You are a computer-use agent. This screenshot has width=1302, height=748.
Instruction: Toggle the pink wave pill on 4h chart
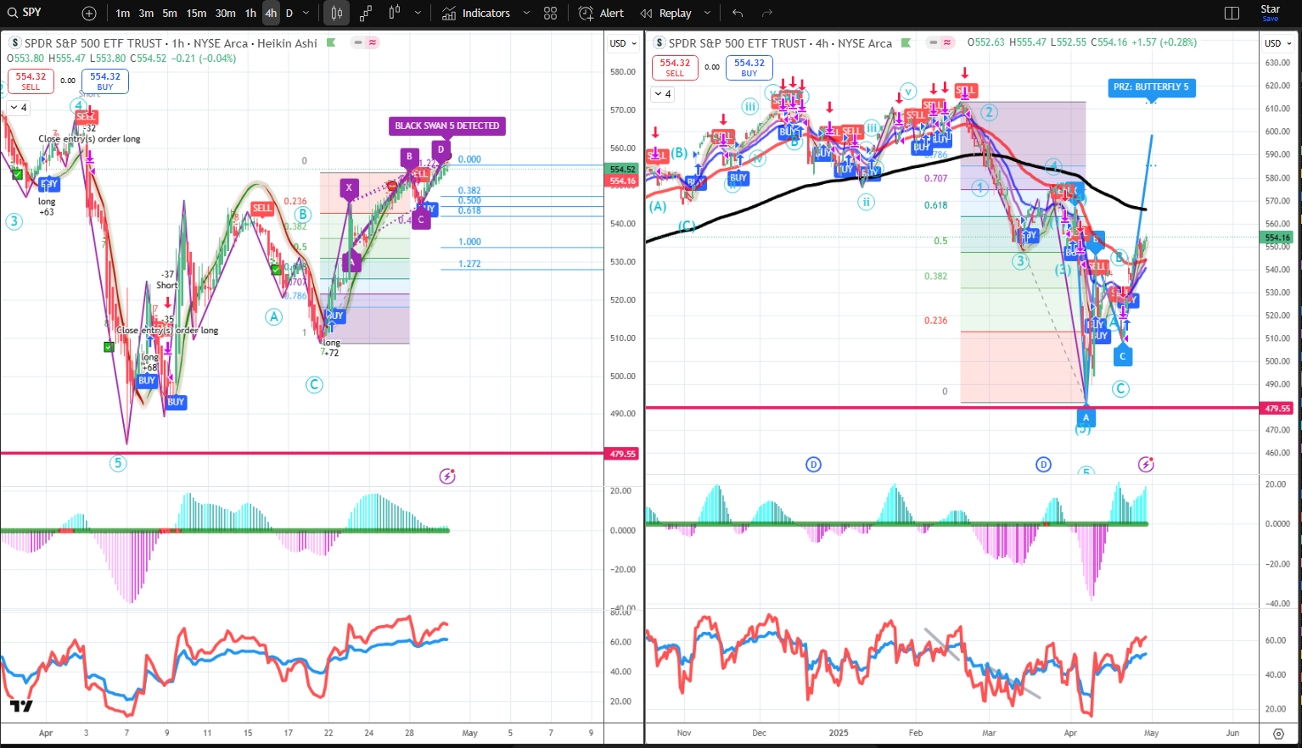point(947,42)
